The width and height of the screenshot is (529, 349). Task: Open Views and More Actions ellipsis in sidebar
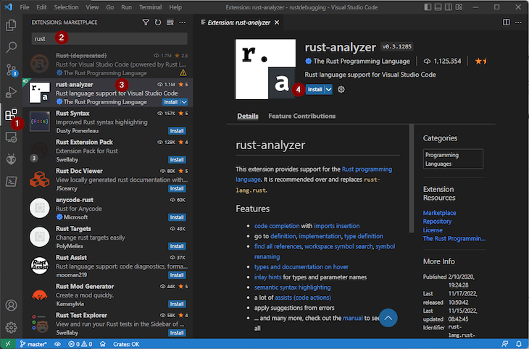tap(182, 22)
